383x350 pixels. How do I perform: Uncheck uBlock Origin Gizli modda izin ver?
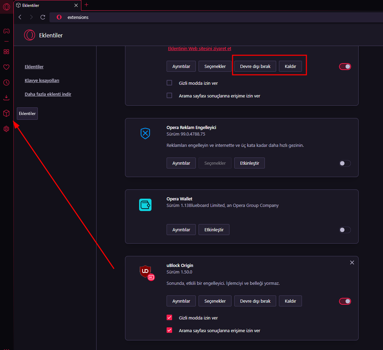click(x=169, y=317)
